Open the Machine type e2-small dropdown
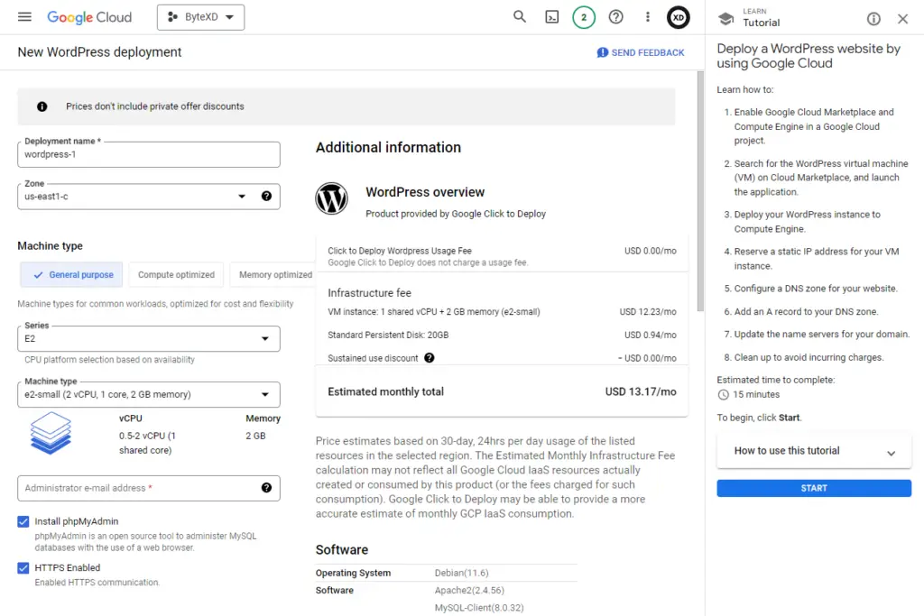The width and height of the screenshot is (924, 616). coord(149,394)
